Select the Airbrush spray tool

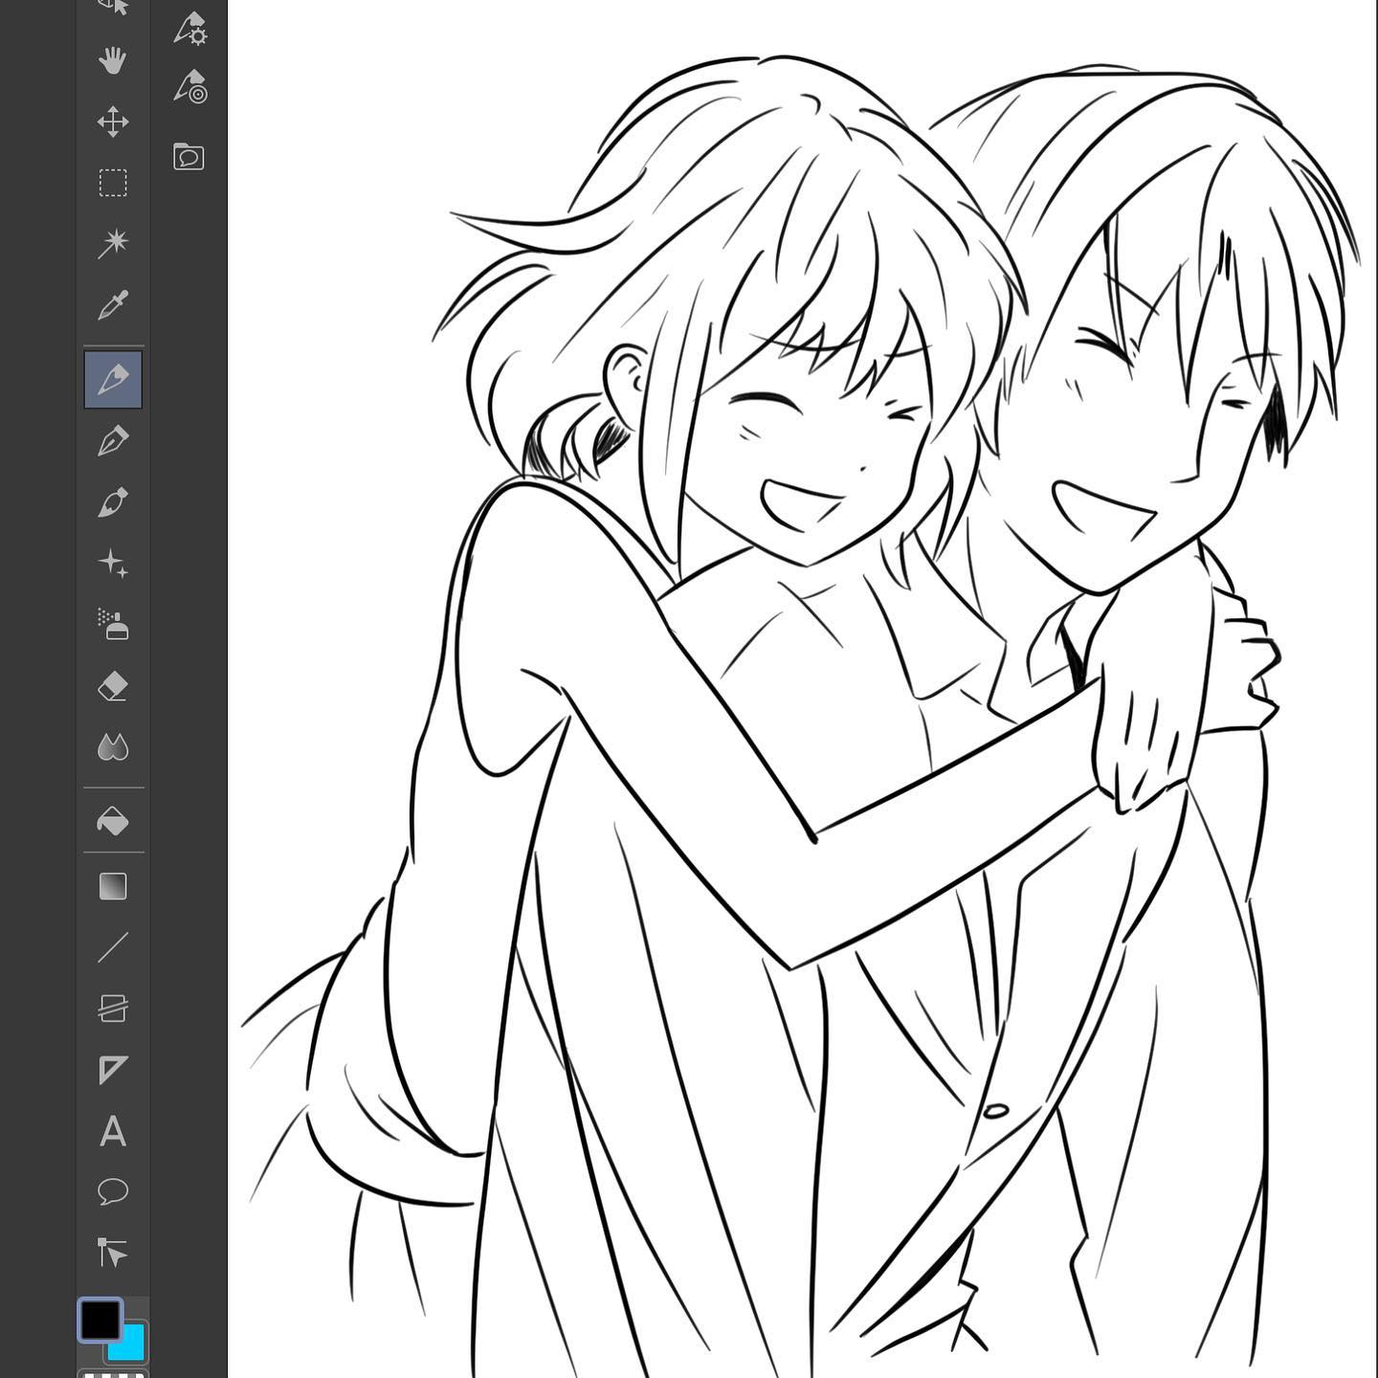(x=113, y=625)
